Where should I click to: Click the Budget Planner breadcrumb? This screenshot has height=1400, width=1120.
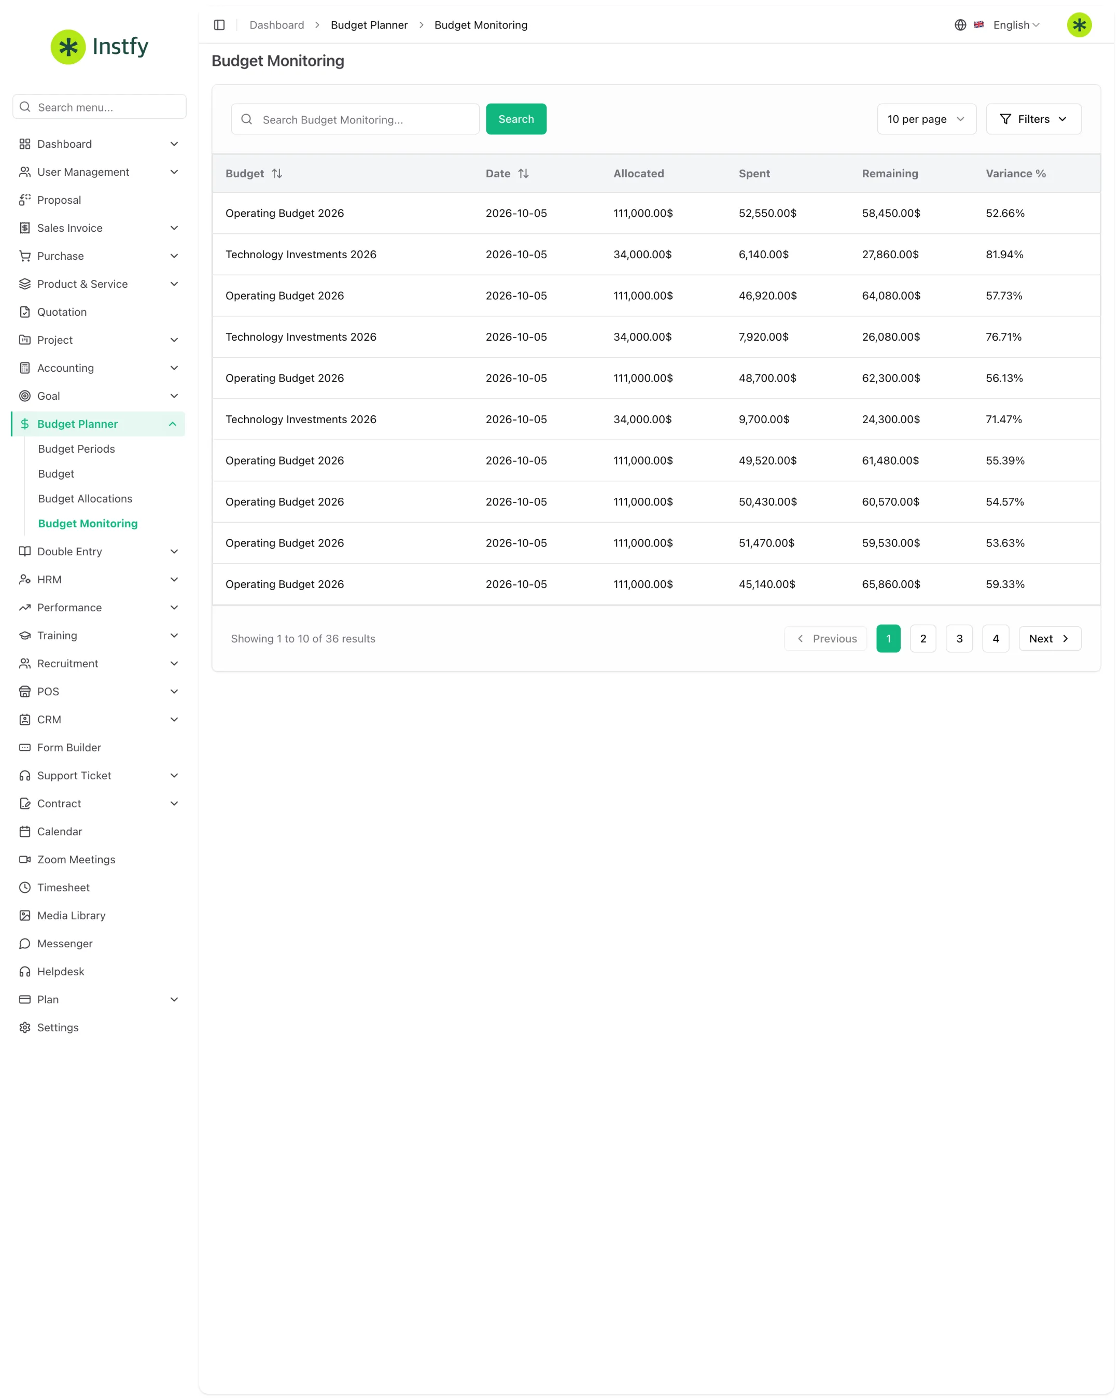369,25
